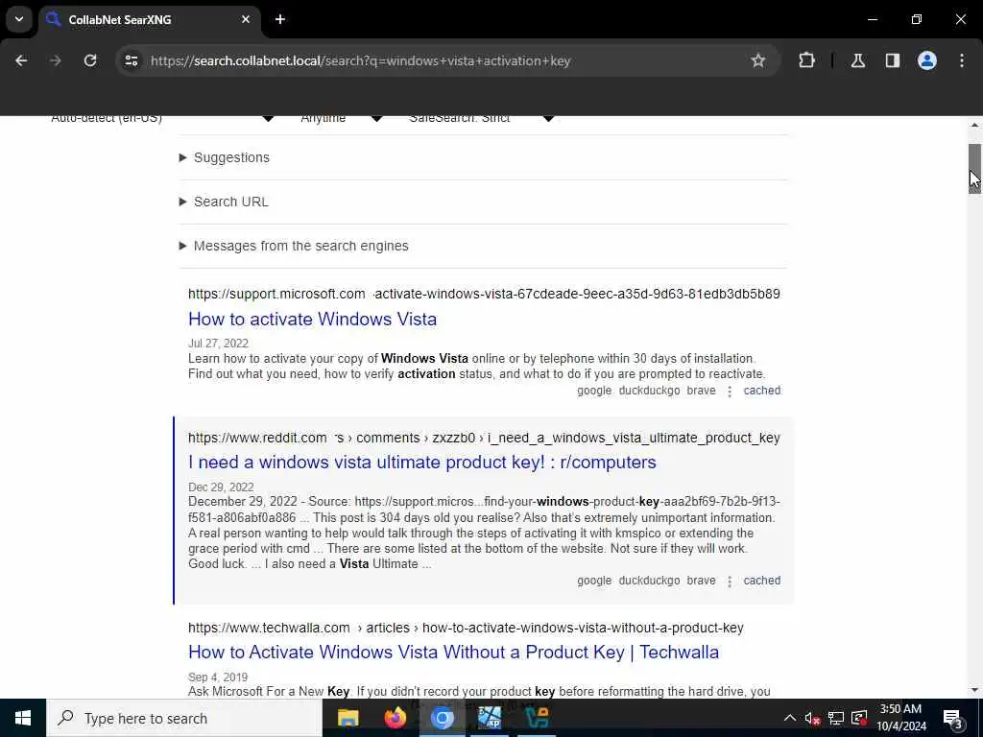The width and height of the screenshot is (983, 737).
Task: Click 'duckduckgo' engine on Microsoft result
Action: tap(649, 391)
